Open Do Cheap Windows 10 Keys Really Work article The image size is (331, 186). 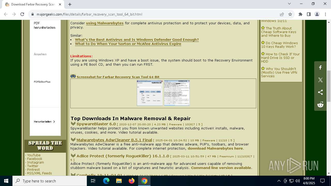coord(280,45)
